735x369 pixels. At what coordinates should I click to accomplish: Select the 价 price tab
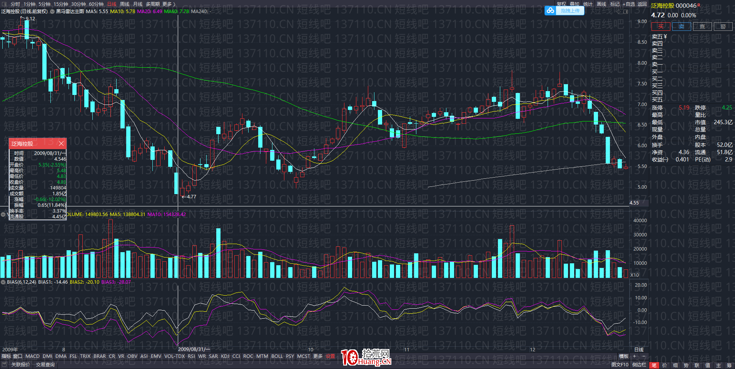pyautogui.click(x=665, y=365)
